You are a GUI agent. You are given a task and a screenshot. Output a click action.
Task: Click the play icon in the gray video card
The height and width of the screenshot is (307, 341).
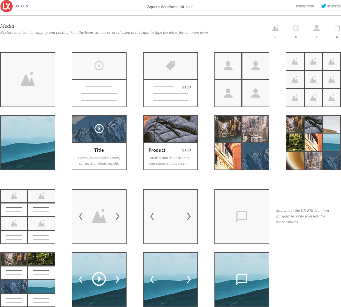pyautogui.click(x=99, y=66)
